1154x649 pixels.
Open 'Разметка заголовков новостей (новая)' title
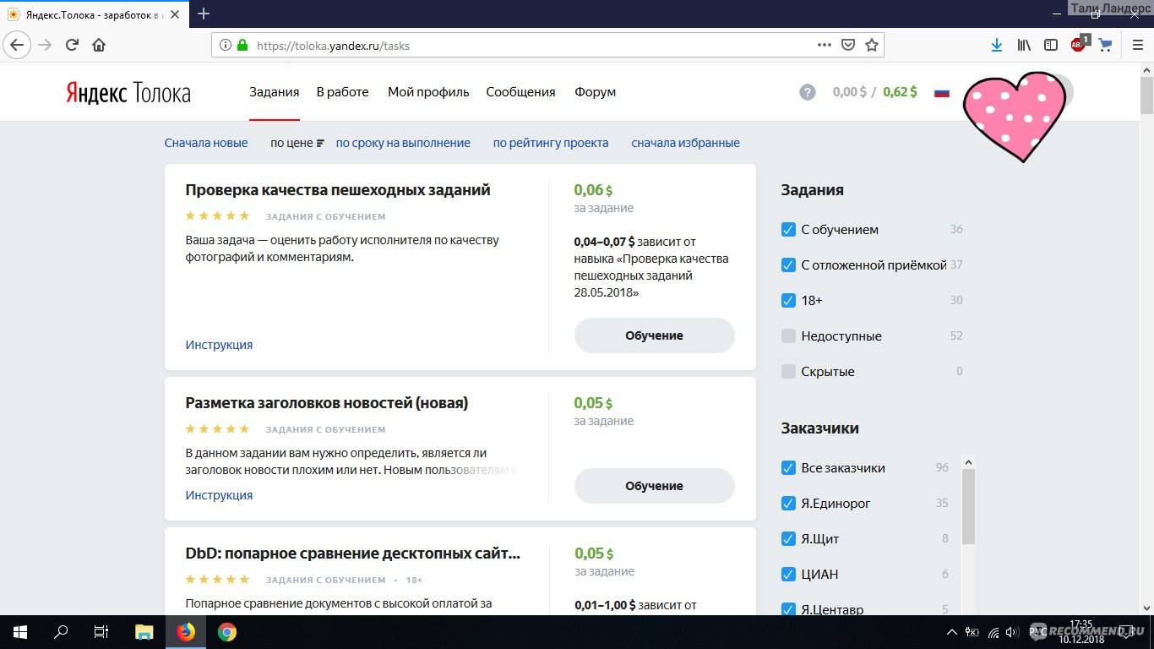click(x=327, y=403)
